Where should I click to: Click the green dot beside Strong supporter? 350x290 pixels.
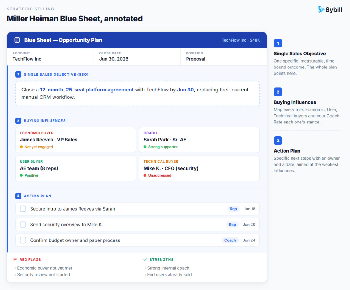[145, 147]
